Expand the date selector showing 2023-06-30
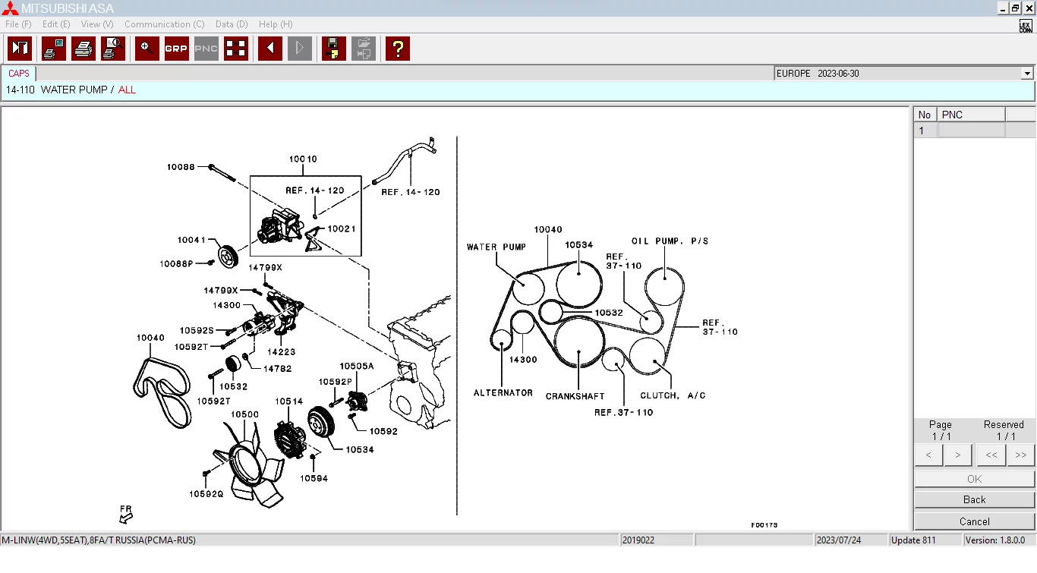The width and height of the screenshot is (1037, 573). [1026, 73]
